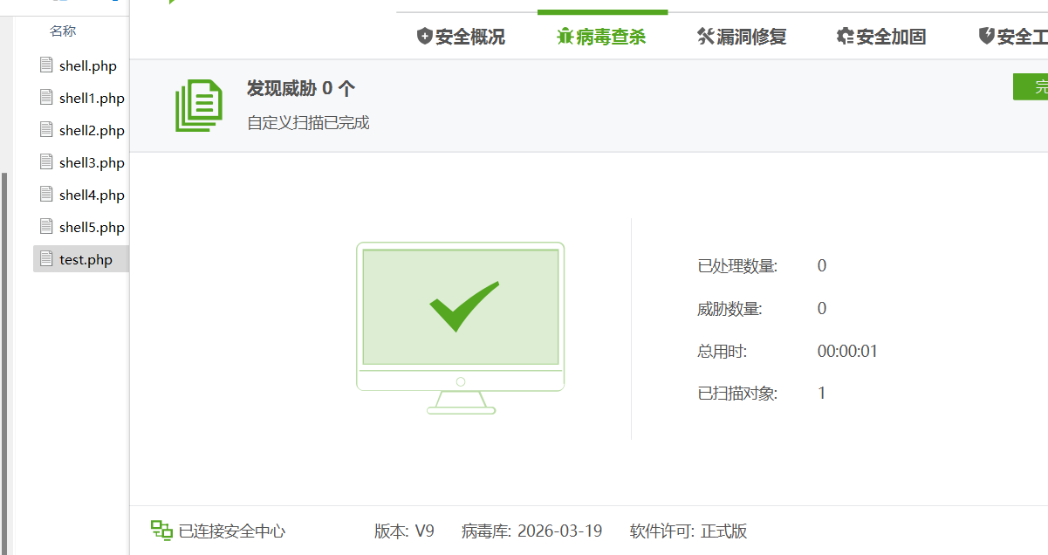Click the file icon next to shell.php
Viewport: 1048px width, 555px height.
pos(46,65)
